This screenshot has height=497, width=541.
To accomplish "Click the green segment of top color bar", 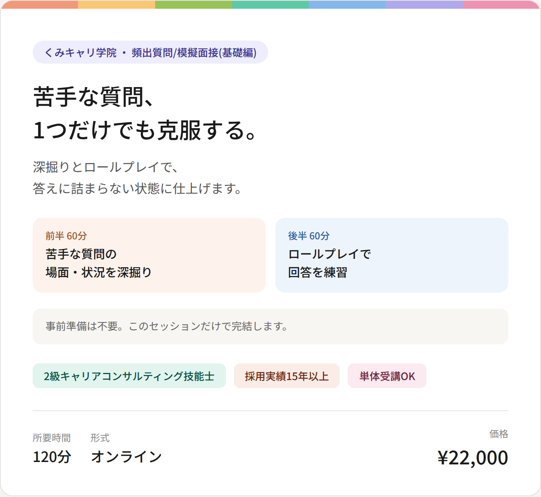I will [194, 4].
